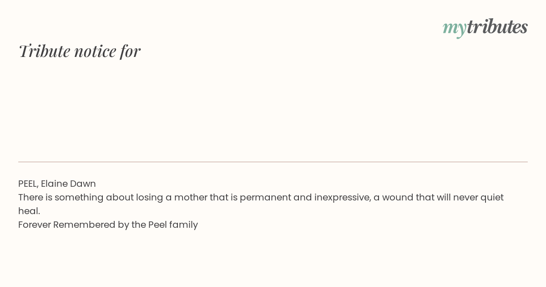Click the word "Tribute" in the heading
The height and width of the screenshot is (287, 546).
pyautogui.click(x=45, y=51)
